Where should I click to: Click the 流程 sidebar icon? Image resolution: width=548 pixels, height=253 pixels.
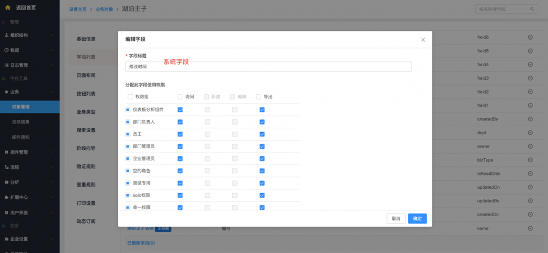pyautogui.click(x=6, y=167)
